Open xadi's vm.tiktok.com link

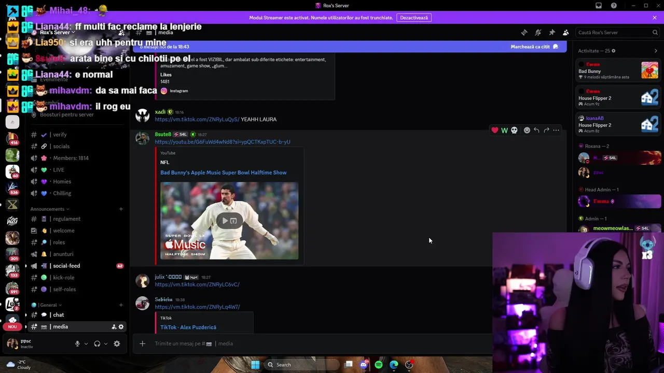tap(197, 119)
